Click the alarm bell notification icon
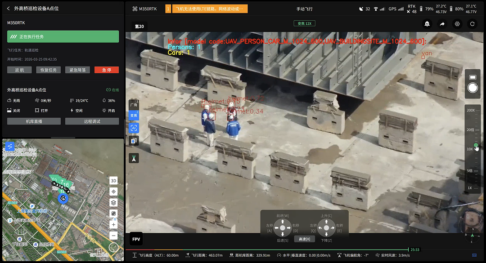Viewport: 486px width, 263px height. click(427, 24)
